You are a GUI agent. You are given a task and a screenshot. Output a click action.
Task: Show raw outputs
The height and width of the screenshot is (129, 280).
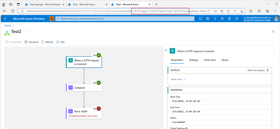(x=258, y=71)
